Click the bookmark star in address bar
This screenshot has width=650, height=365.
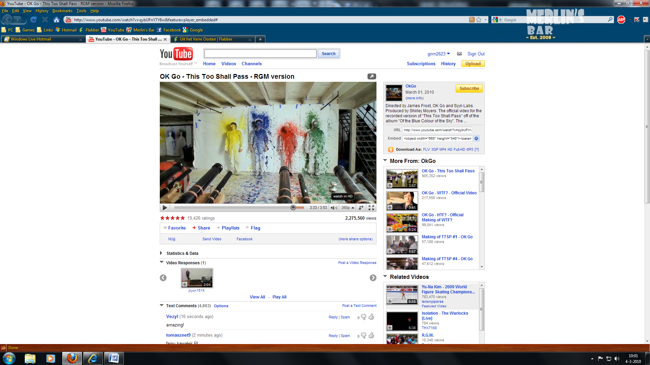coord(479,20)
